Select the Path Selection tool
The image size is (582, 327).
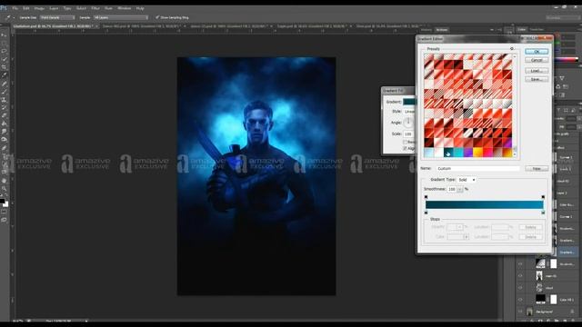[4, 163]
